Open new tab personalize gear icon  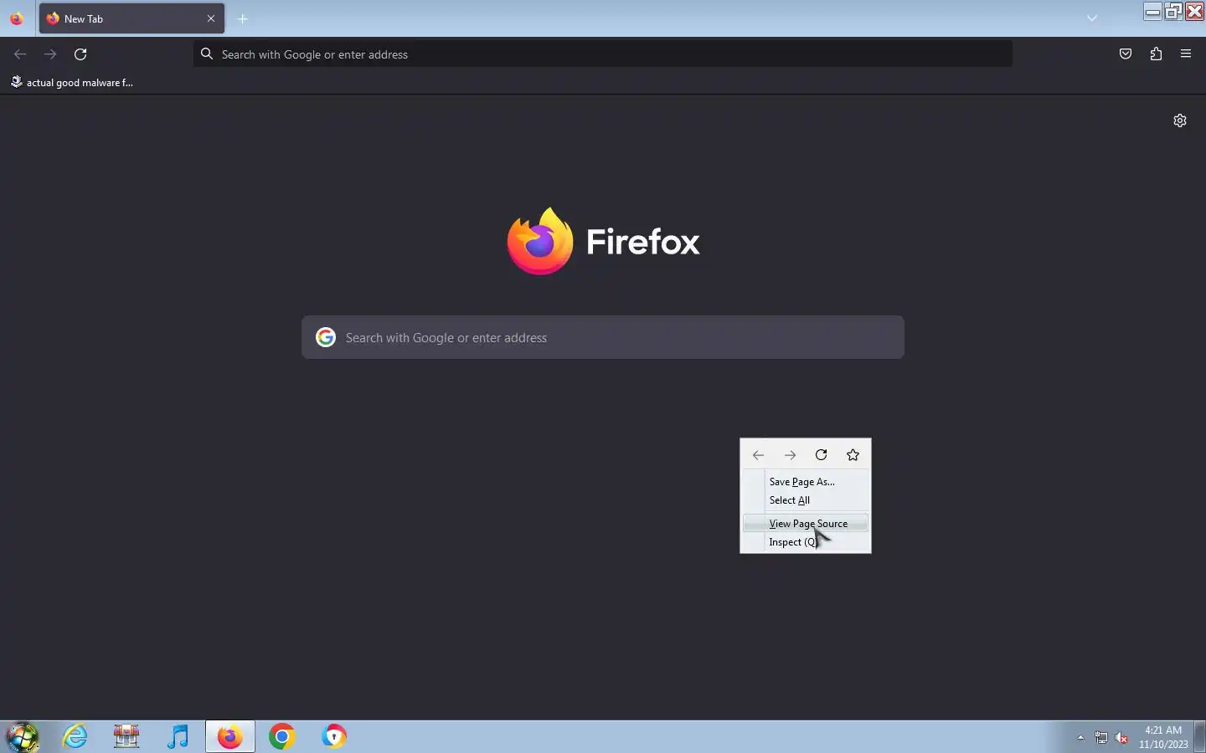(x=1180, y=120)
